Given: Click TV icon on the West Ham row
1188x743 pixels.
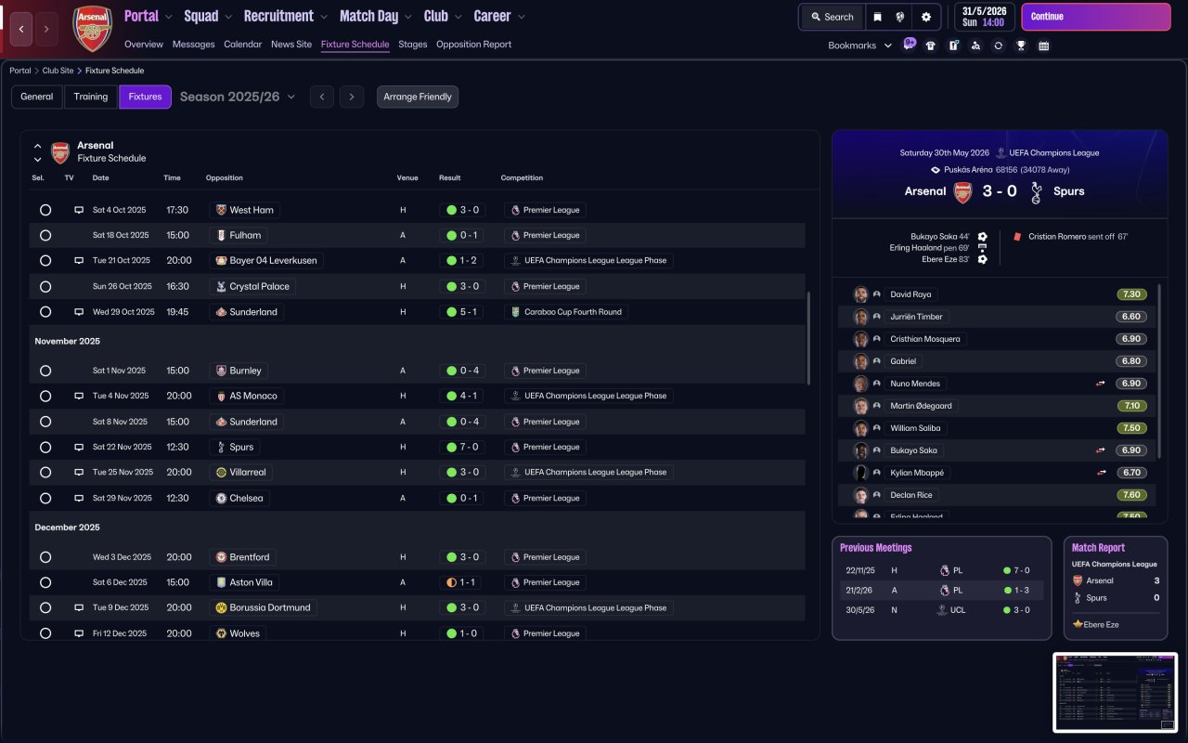Looking at the screenshot, I should pos(79,210).
